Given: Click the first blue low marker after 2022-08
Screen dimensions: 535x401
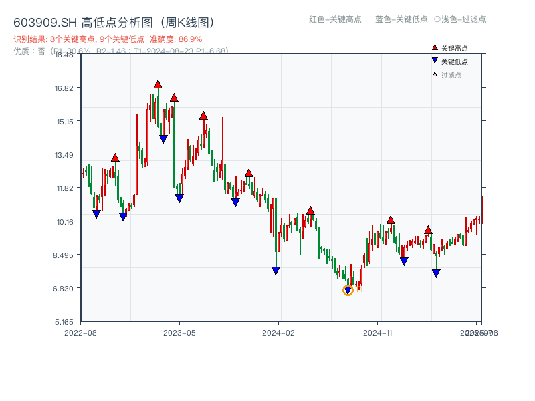Looking at the screenshot, I should coord(96,214).
